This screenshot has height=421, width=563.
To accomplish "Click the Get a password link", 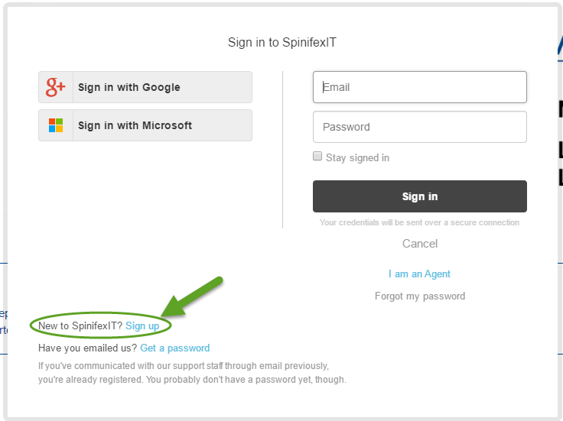I will tap(174, 348).
